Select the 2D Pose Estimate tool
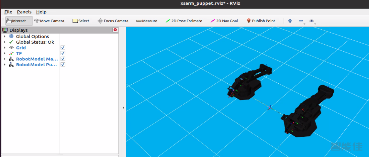This screenshot has height=157, width=369. pos(184,21)
